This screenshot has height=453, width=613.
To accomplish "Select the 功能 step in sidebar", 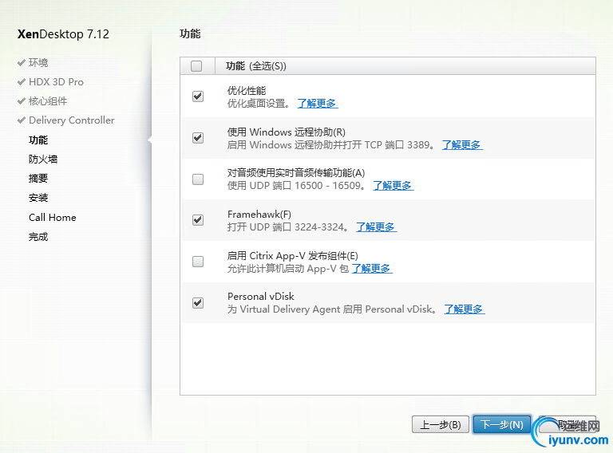I will pyautogui.click(x=38, y=140).
